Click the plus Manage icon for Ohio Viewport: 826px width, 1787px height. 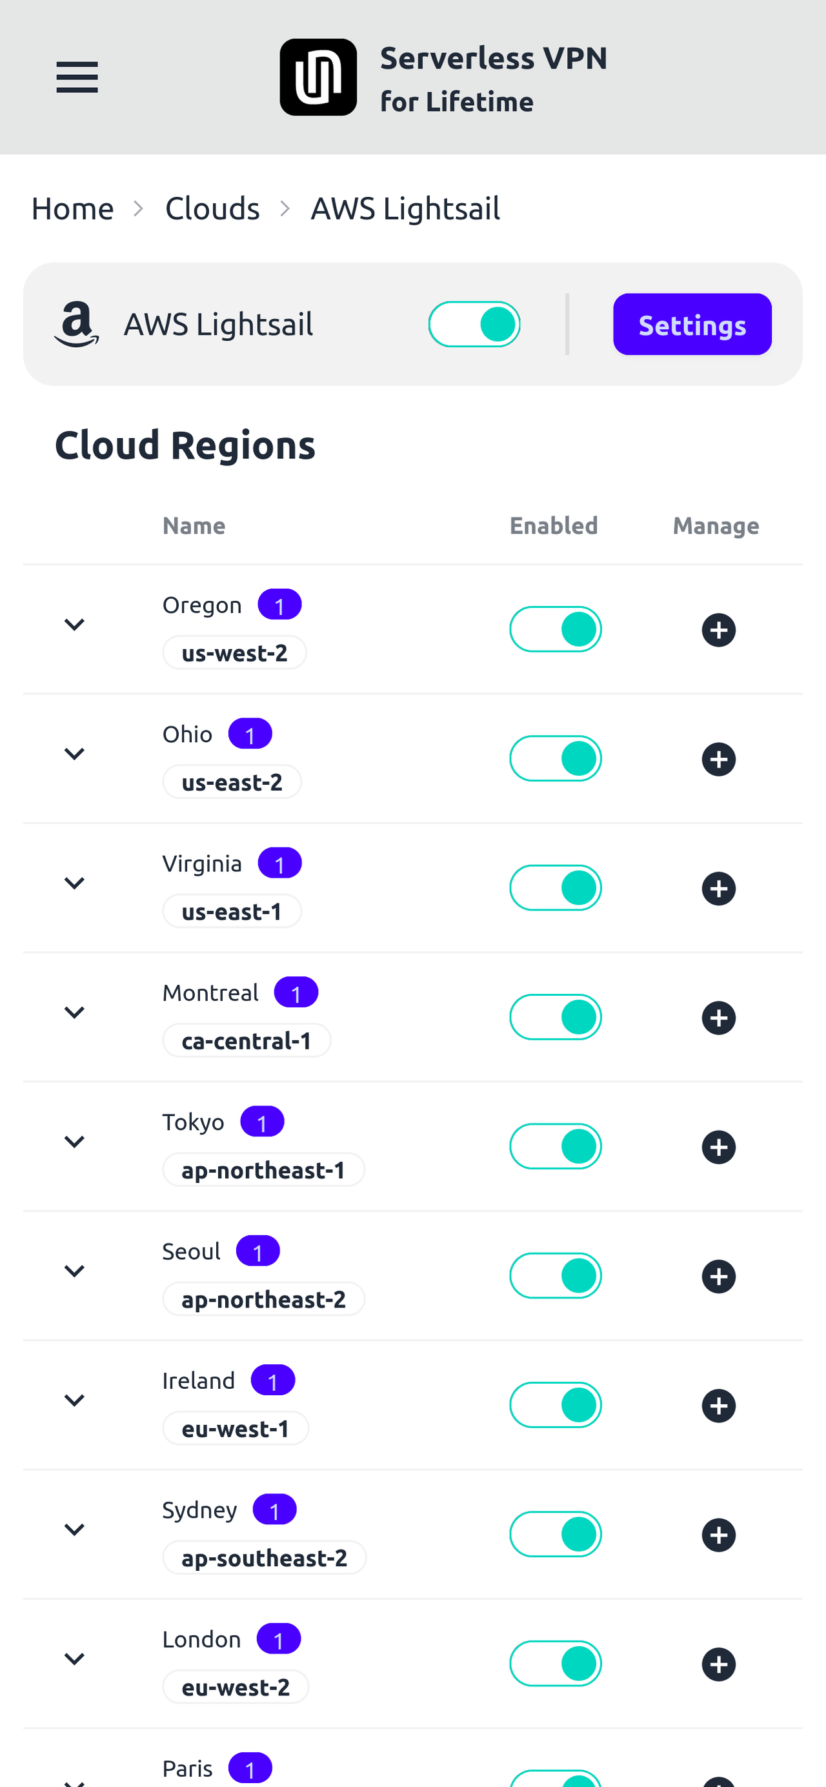pyautogui.click(x=719, y=758)
